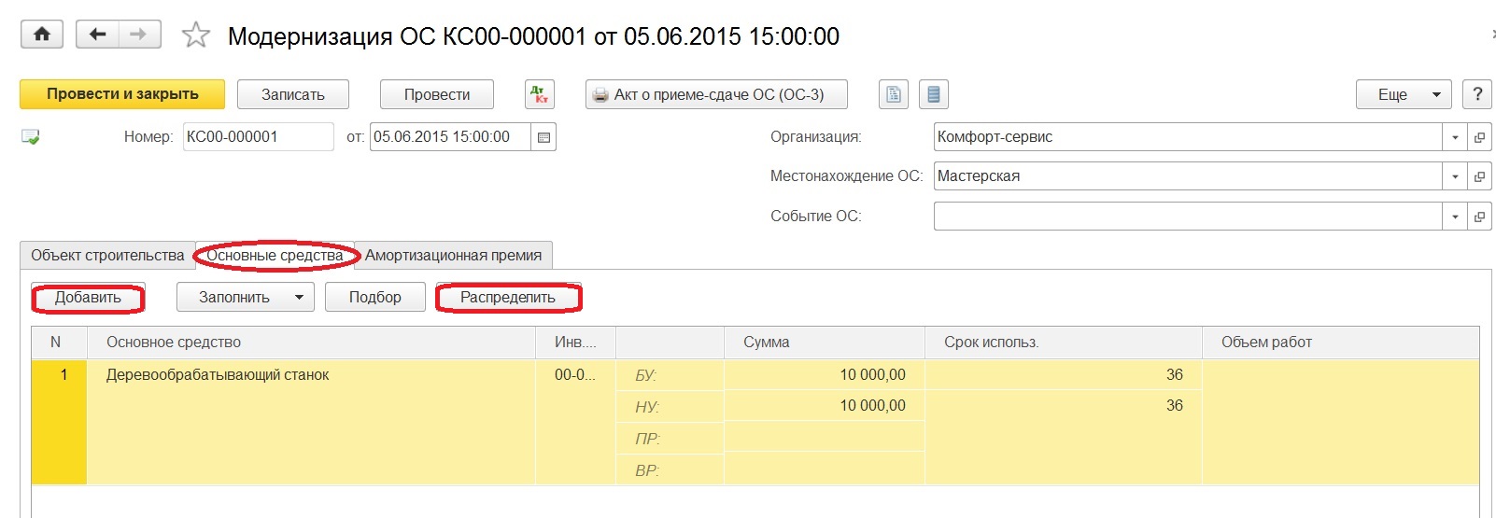Click Организация field Комфорт-сервис

[x=1188, y=137]
